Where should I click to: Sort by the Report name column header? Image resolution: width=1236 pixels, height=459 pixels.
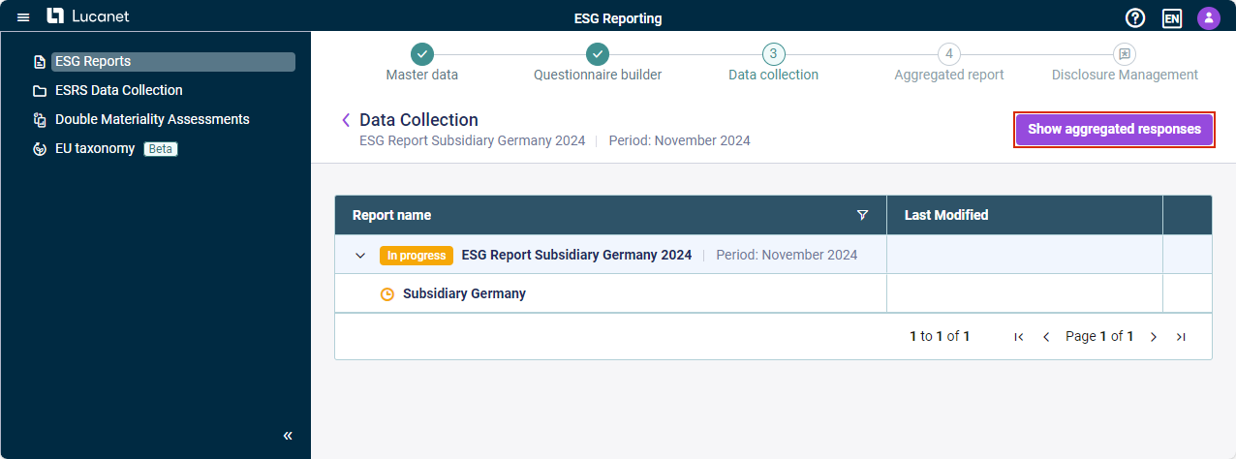point(391,215)
